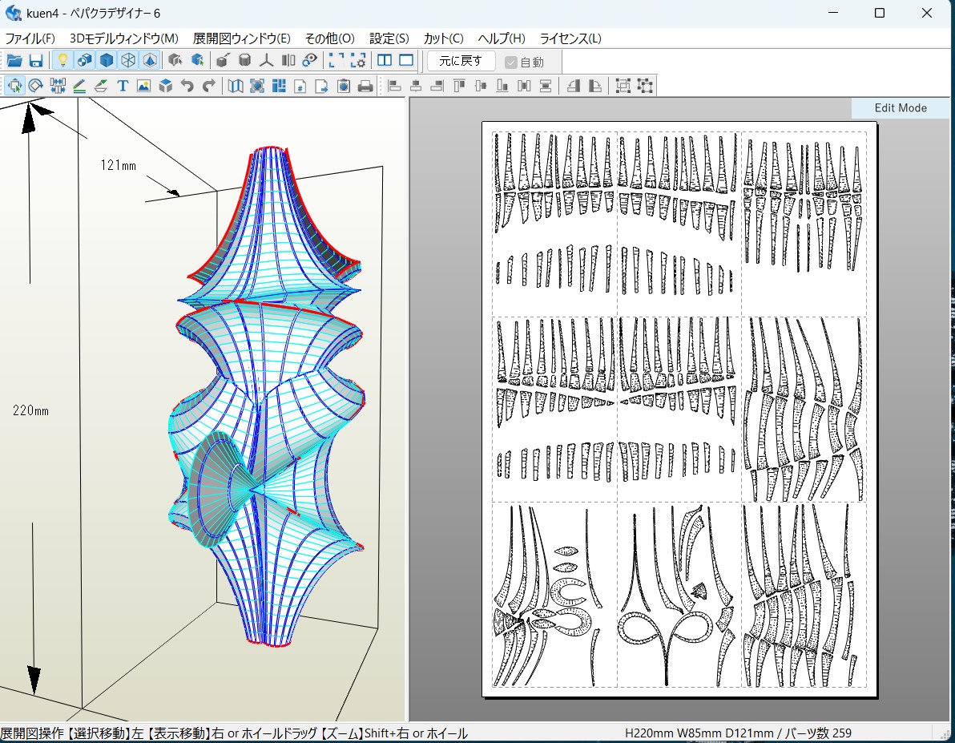Click the ungroup parts icon

click(645, 86)
